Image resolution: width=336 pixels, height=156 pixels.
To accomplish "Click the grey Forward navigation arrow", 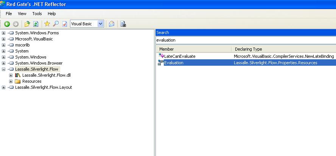I will (16, 24).
